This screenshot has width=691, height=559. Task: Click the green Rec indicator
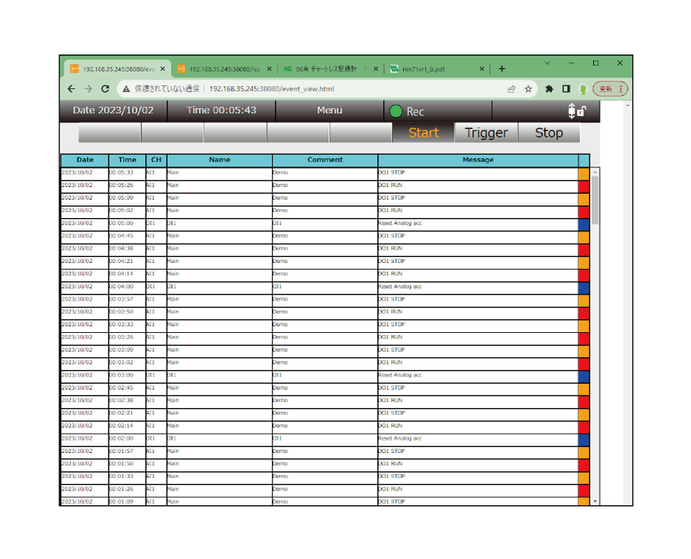[396, 111]
